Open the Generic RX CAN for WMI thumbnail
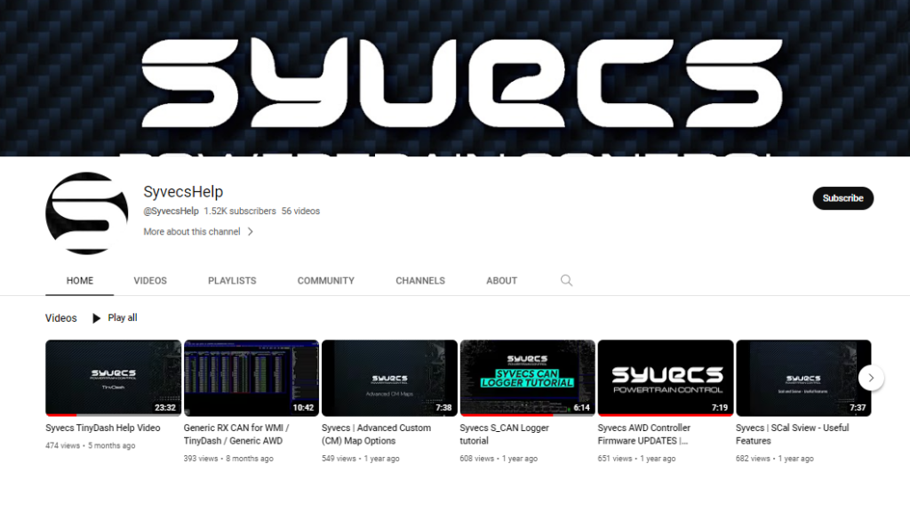The image size is (910, 512). 251,377
